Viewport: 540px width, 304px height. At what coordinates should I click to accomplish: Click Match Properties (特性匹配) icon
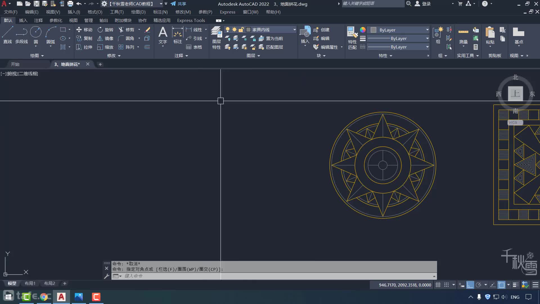point(352,38)
